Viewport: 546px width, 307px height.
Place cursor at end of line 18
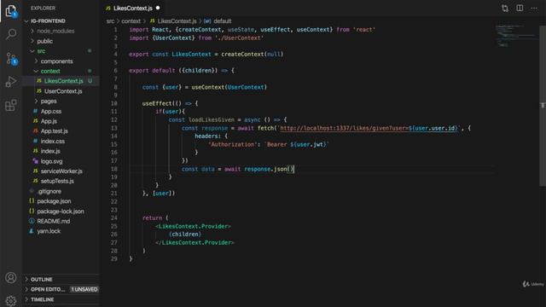click(294, 169)
